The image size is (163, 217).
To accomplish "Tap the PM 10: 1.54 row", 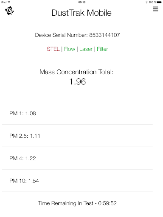I will pyautogui.click(x=77, y=181).
